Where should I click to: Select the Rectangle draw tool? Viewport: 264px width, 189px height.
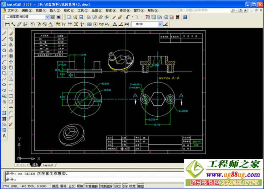[x=4, y=56]
